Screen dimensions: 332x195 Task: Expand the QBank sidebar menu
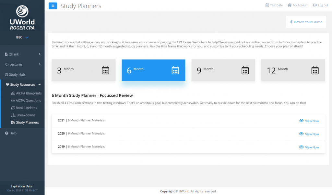click(22, 54)
